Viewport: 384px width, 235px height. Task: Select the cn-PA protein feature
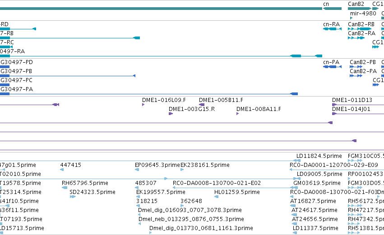coord(332,67)
